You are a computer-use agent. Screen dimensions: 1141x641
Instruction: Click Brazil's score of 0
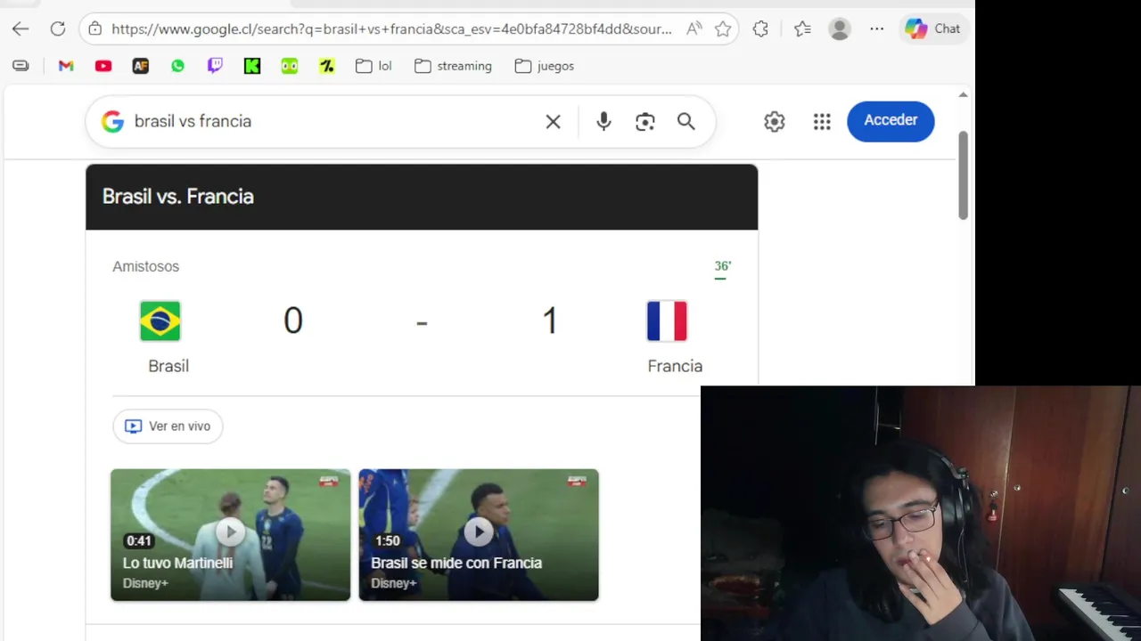tap(293, 320)
